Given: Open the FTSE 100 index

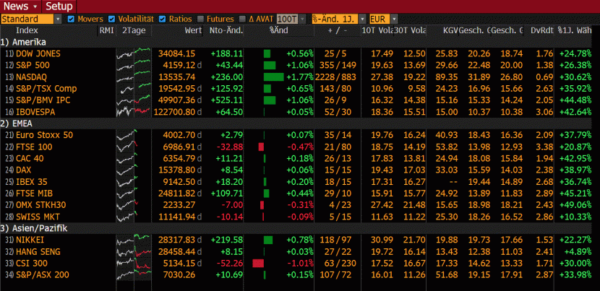Looking at the screenshot, I should (34, 147).
